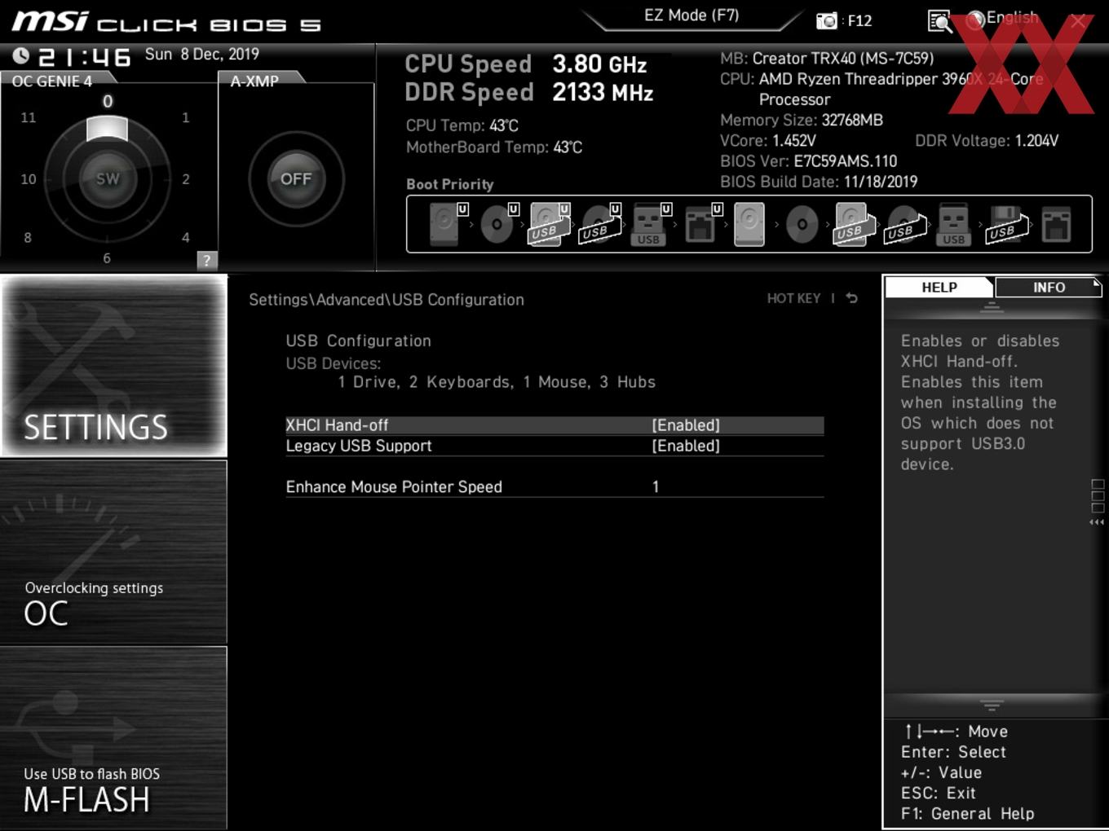1109x831 pixels.
Task: Open the A-XMP tab label
Action: point(254,81)
